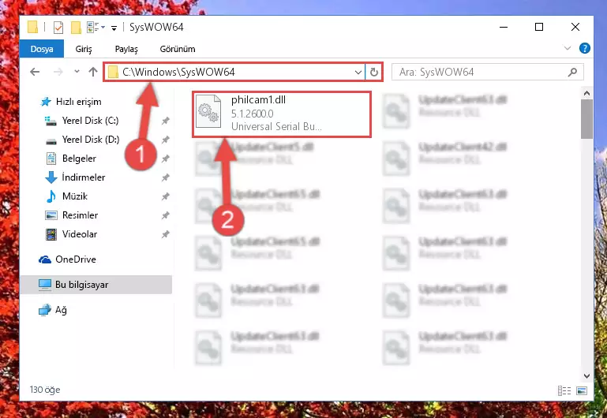Go forward with the right arrow
Viewport: 607px width, 418px height.
tap(58, 72)
